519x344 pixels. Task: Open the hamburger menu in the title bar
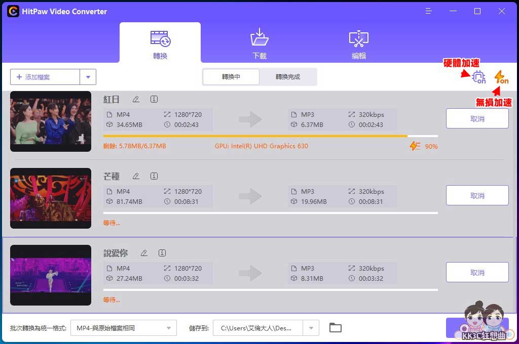428,11
